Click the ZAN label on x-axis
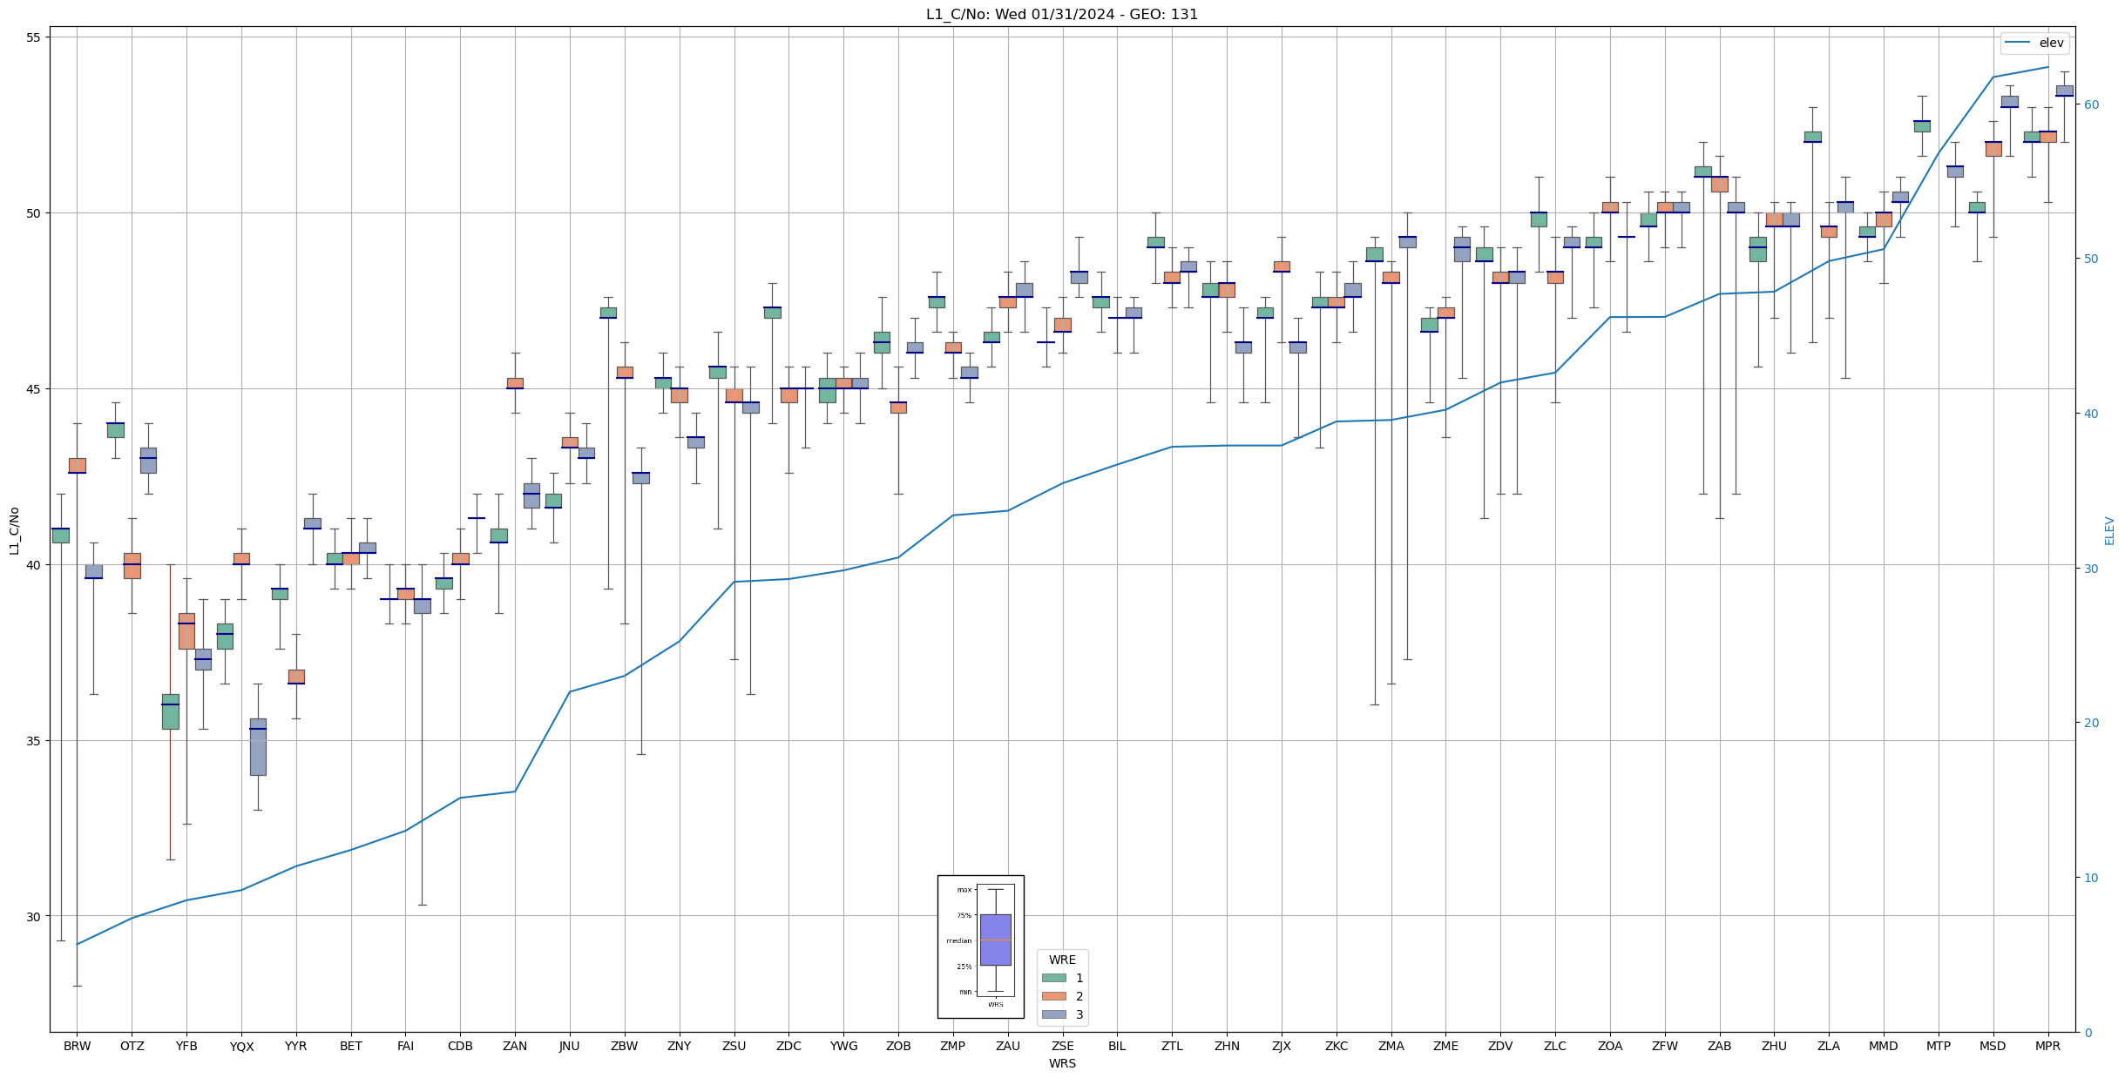Viewport: 2125px width, 1078px height. 515,1046
